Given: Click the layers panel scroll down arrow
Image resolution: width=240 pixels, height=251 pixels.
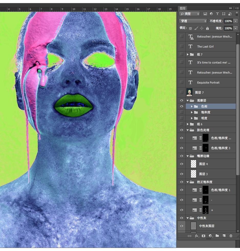Looking at the screenshot, I should point(238,231).
